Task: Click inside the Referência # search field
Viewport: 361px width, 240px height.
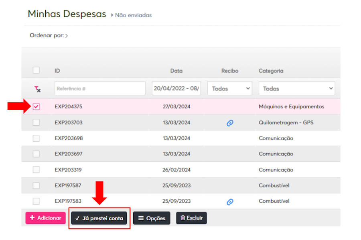Action: click(x=99, y=88)
